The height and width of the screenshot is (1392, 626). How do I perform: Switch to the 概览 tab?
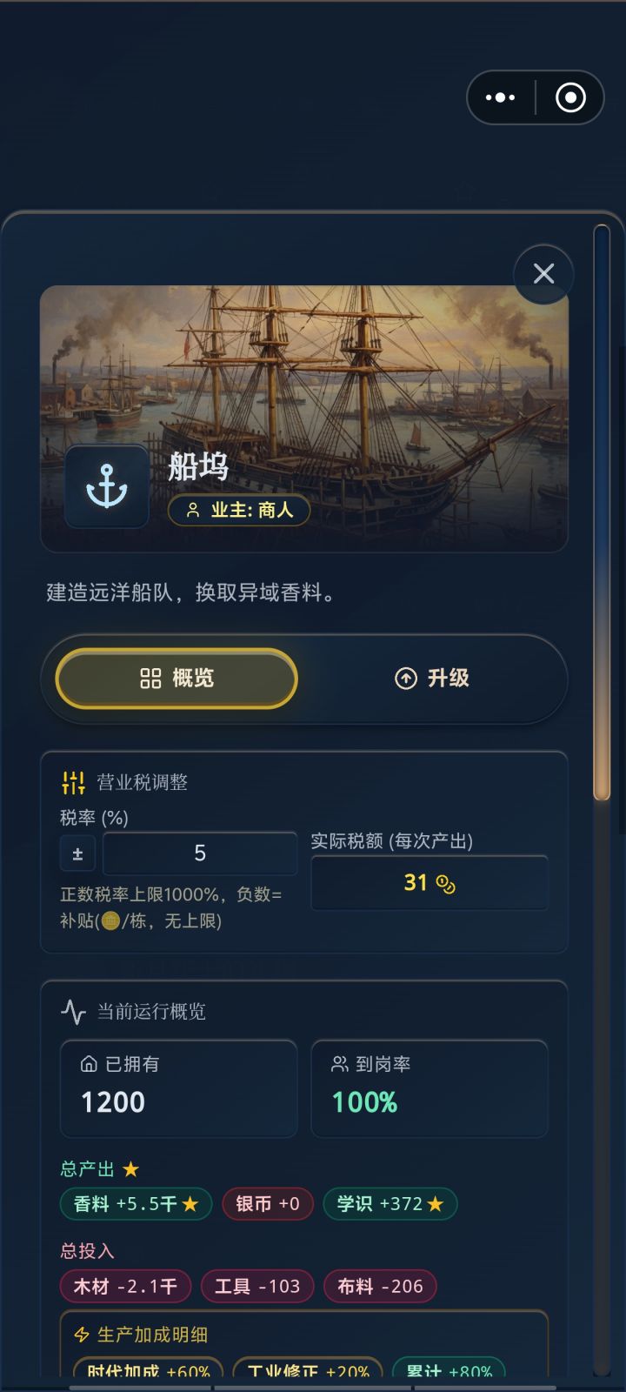click(x=176, y=679)
